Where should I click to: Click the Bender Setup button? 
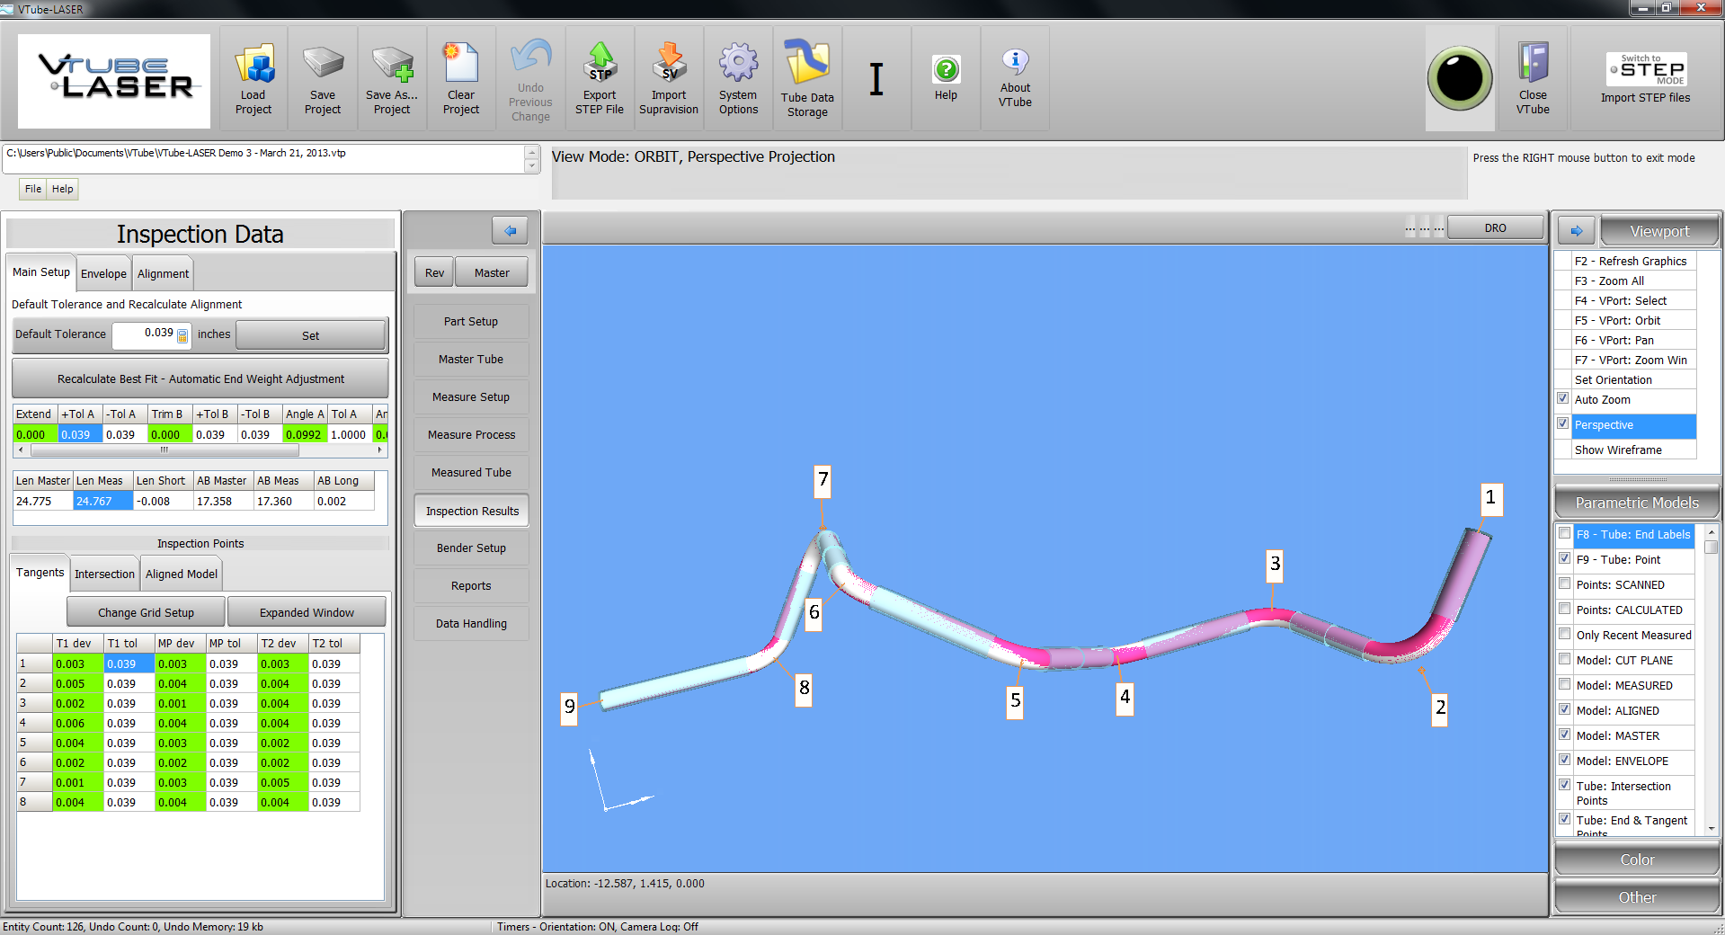pyautogui.click(x=471, y=548)
